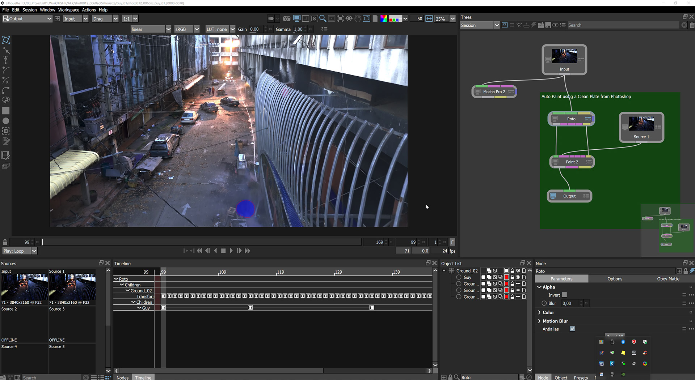Viewport: 695px width, 380px height.
Task: Clear the Trees search field
Action: [684, 25]
